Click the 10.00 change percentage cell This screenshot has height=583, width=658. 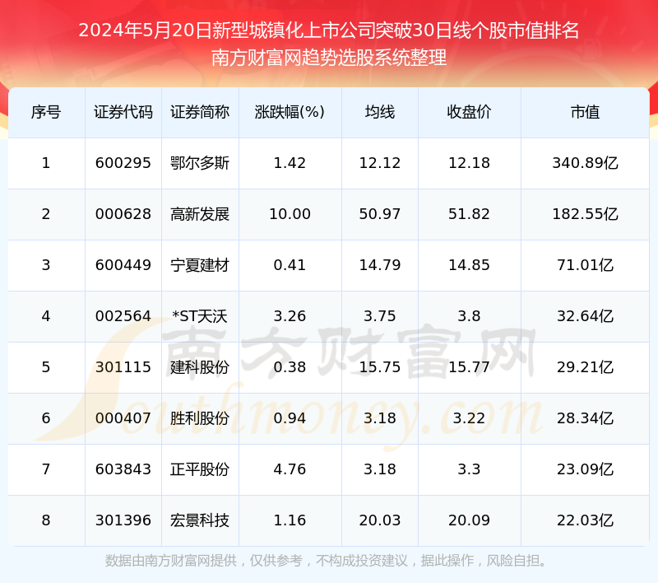[290, 214]
